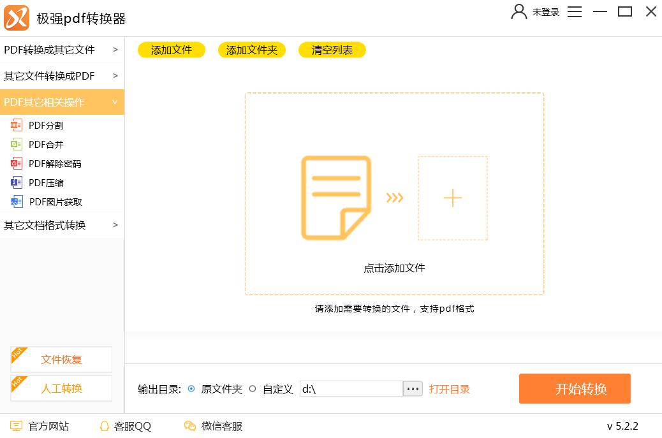662x438 pixels.
Task: Select the 自定义 output radio option
Action: (253, 389)
